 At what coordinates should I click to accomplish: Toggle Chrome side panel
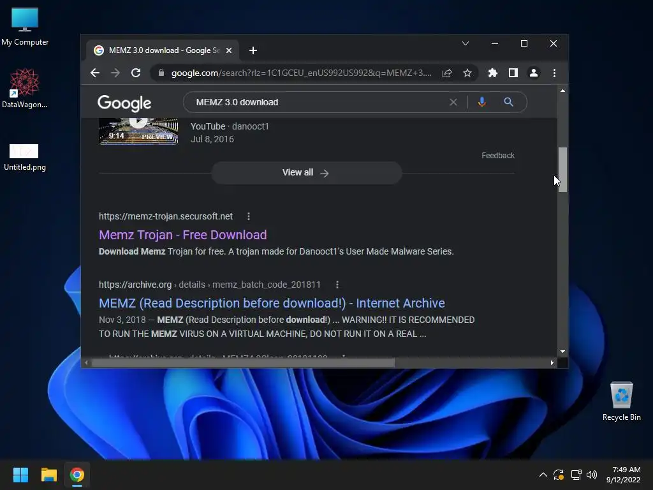[x=513, y=73]
